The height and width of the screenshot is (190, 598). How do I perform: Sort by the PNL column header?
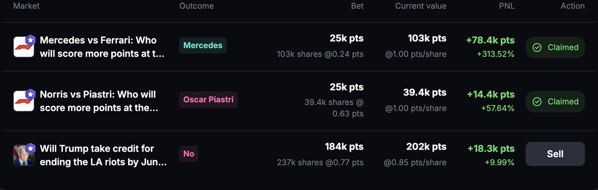coord(506,6)
